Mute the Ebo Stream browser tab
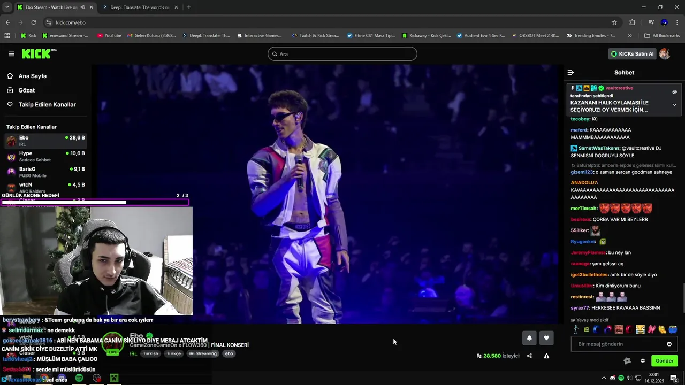This screenshot has height=385, width=685. tap(82, 7)
